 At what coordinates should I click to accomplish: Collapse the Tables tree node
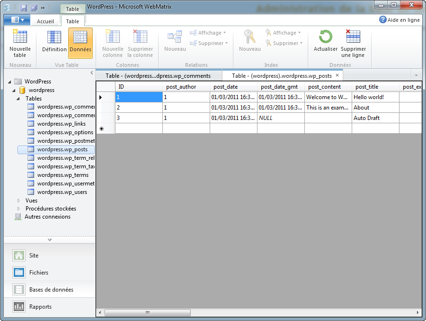pos(18,99)
